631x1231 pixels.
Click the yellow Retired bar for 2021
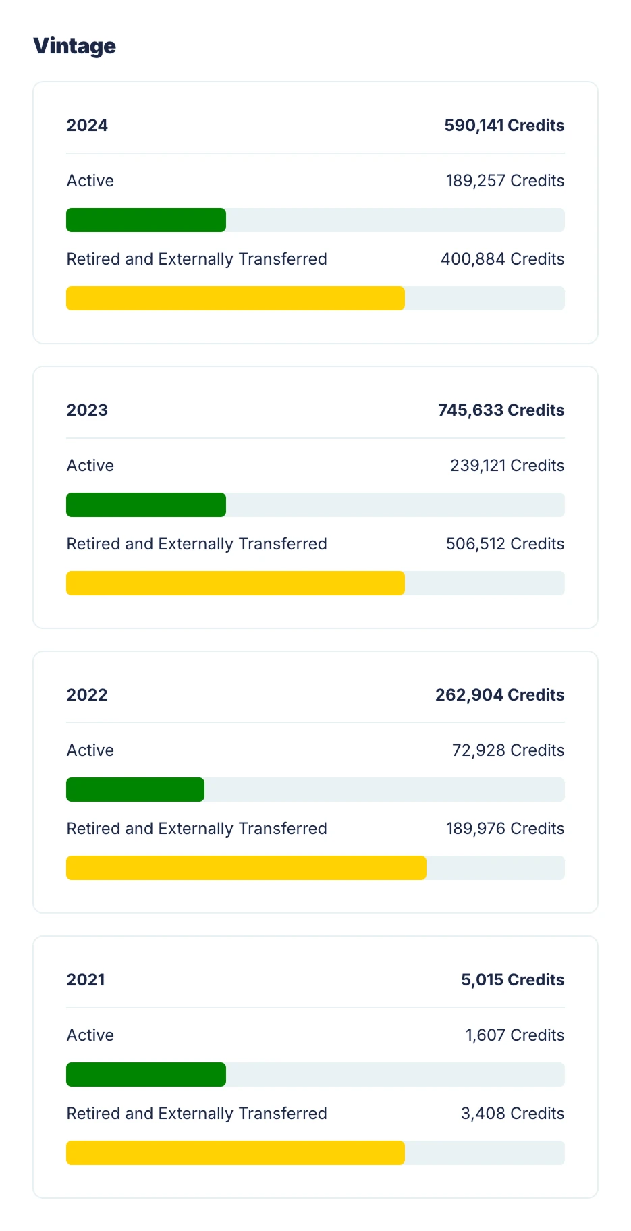coord(236,1153)
